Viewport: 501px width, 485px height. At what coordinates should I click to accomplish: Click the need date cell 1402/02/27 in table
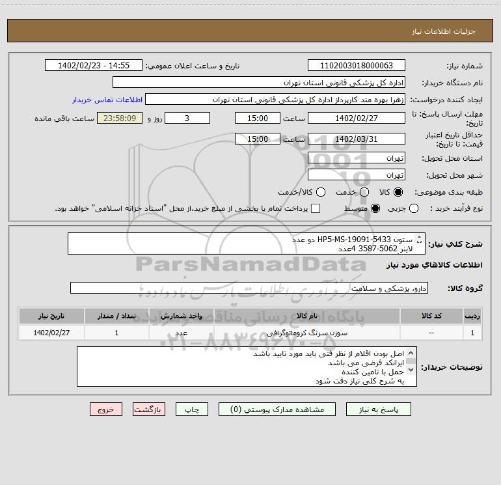point(51,333)
